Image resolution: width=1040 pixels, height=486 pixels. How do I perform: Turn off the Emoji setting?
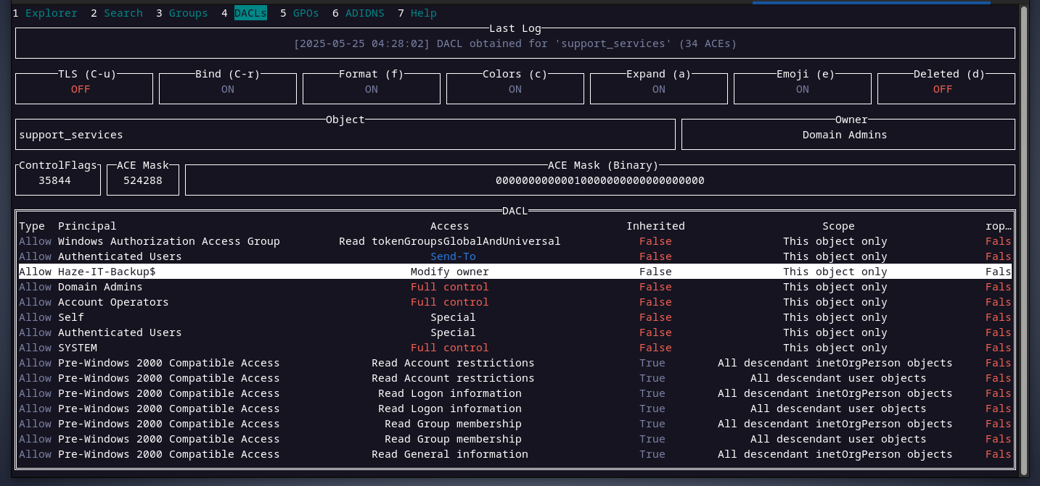(802, 89)
